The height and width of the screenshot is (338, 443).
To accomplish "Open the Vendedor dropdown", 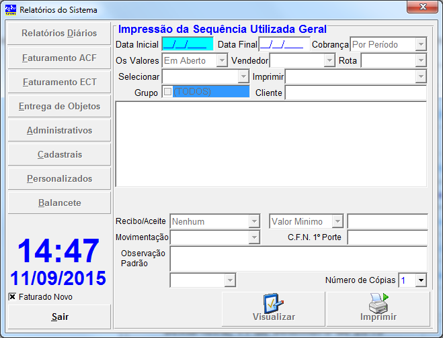I will coord(329,60).
